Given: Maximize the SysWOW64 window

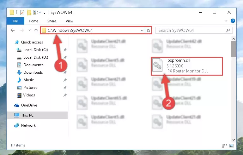Looking at the screenshot, I should point(215,12).
